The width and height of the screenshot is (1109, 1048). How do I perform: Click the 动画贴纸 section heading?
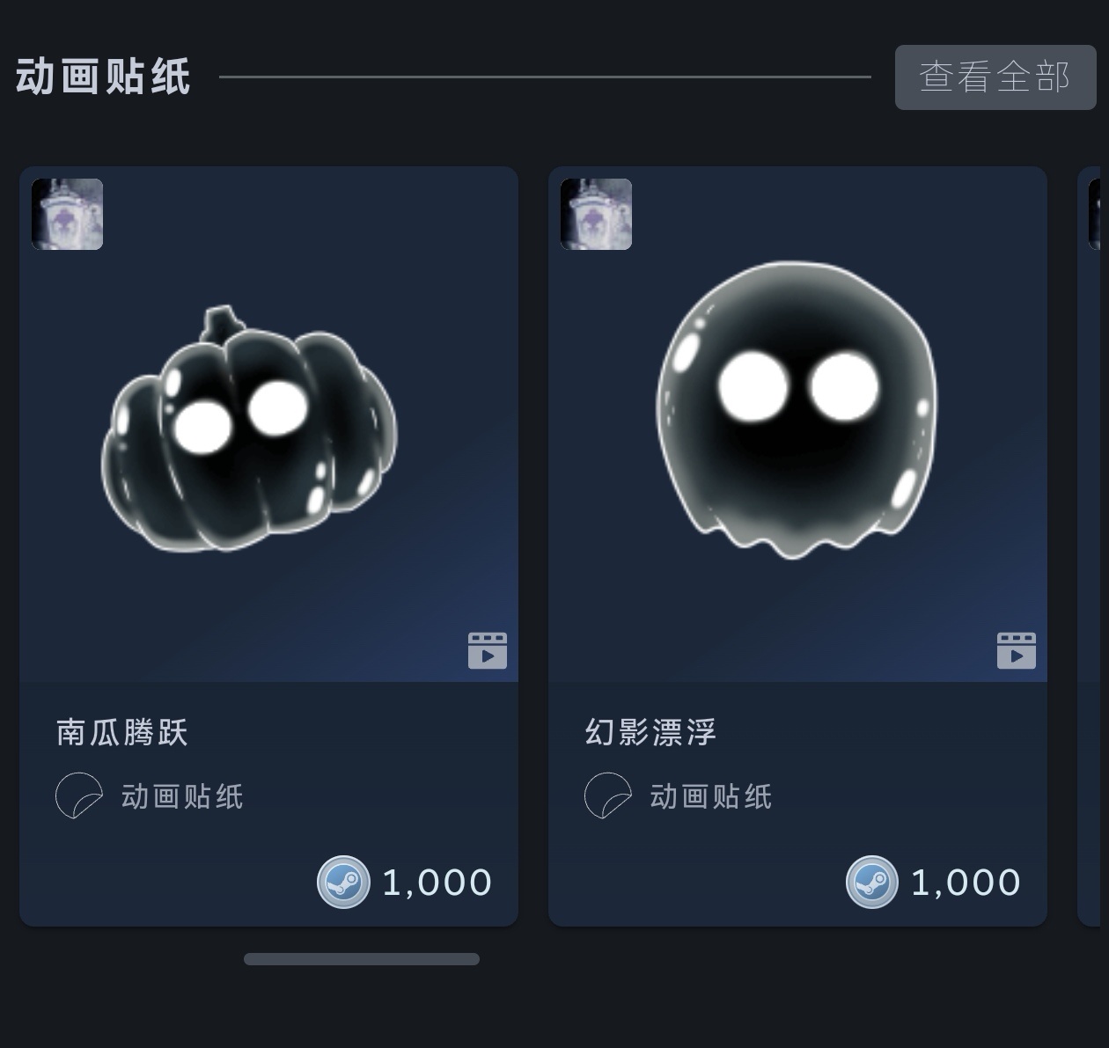coord(103,77)
